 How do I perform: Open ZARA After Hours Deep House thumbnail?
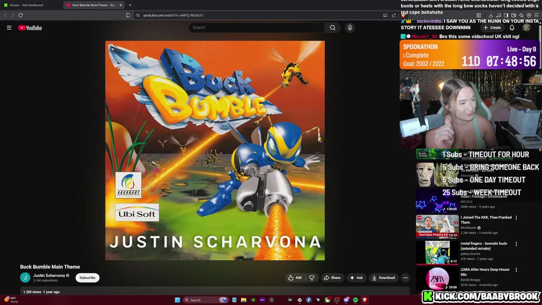(437, 278)
